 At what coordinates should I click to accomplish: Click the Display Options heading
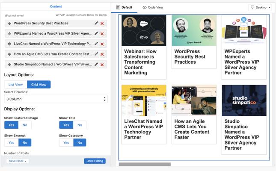[x=19, y=109]
